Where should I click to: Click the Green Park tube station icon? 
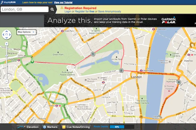click(62, 31)
